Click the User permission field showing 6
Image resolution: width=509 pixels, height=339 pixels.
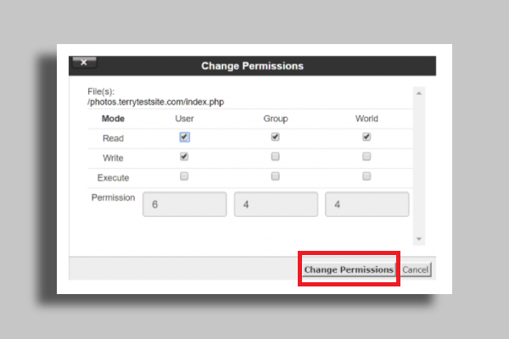pos(184,204)
